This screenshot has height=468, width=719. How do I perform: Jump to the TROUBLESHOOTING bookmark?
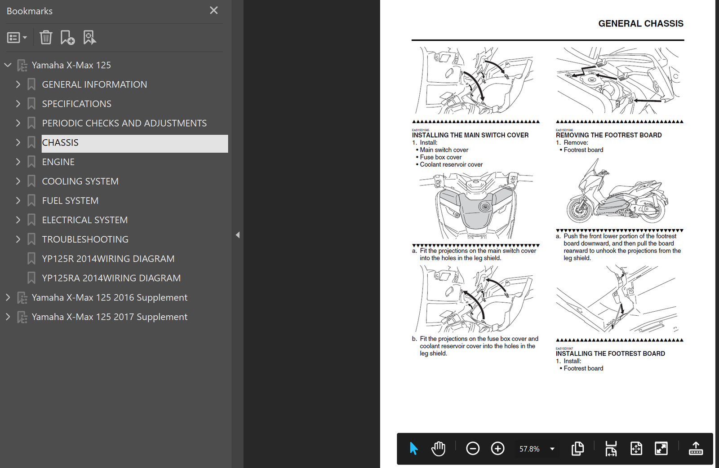click(85, 239)
